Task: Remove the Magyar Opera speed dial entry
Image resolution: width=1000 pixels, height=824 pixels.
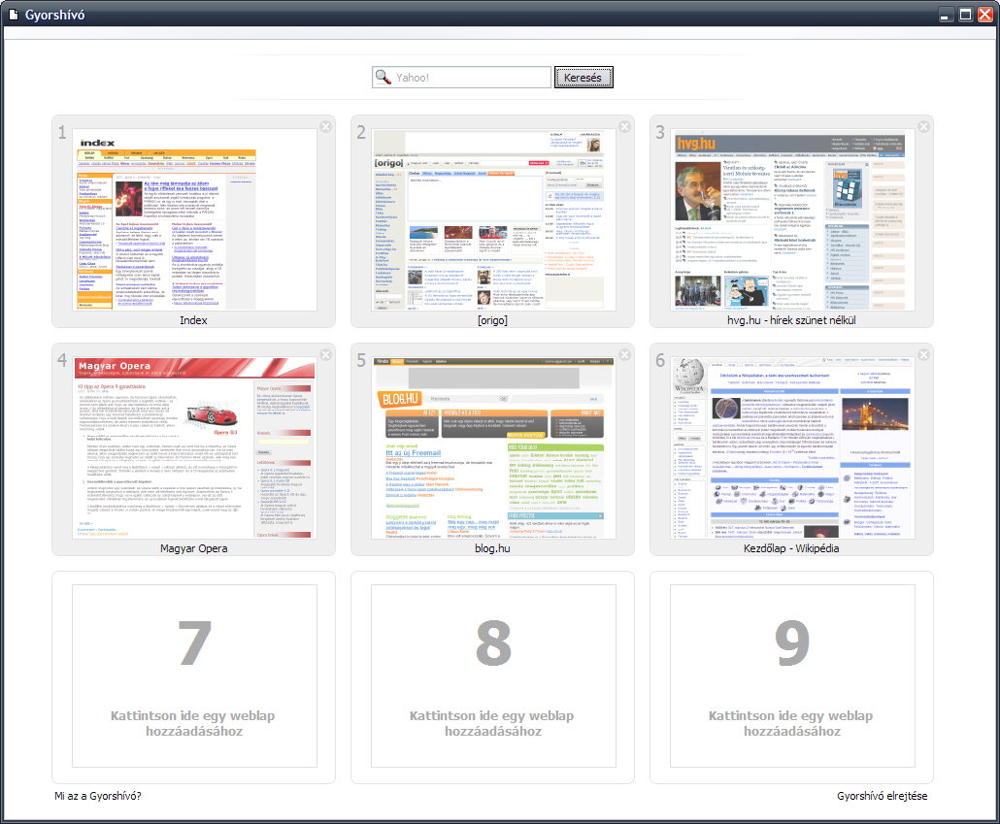Action: [x=326, y=355]
